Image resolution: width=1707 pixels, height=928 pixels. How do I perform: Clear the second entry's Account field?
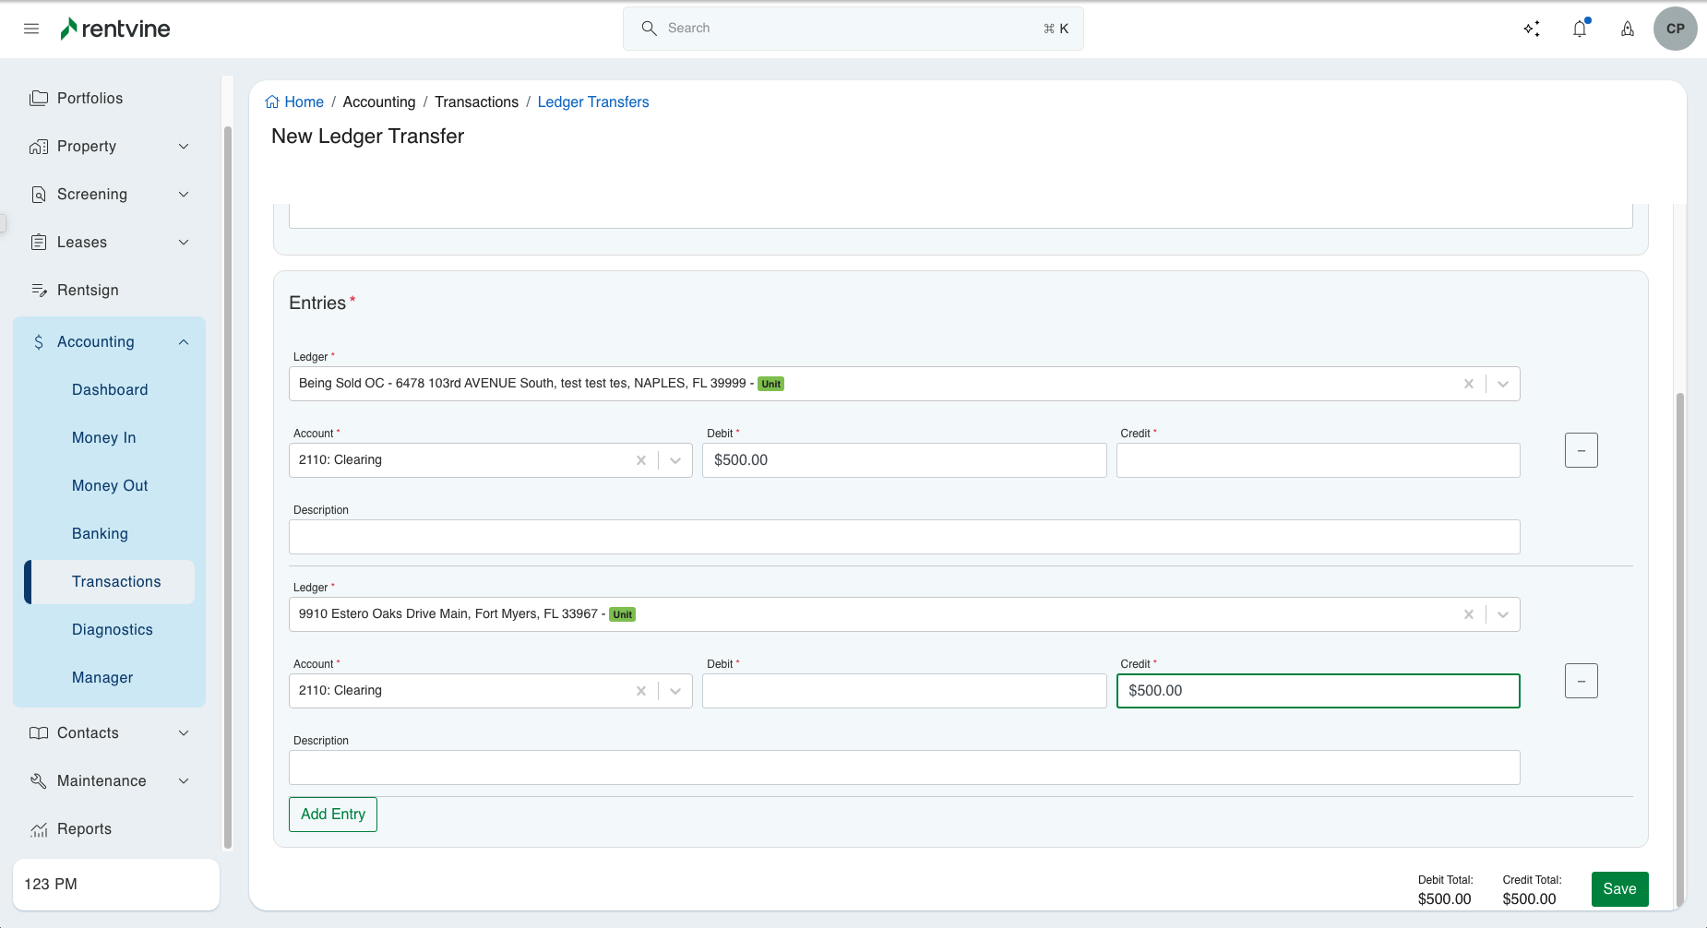click(x=640, y=691)
